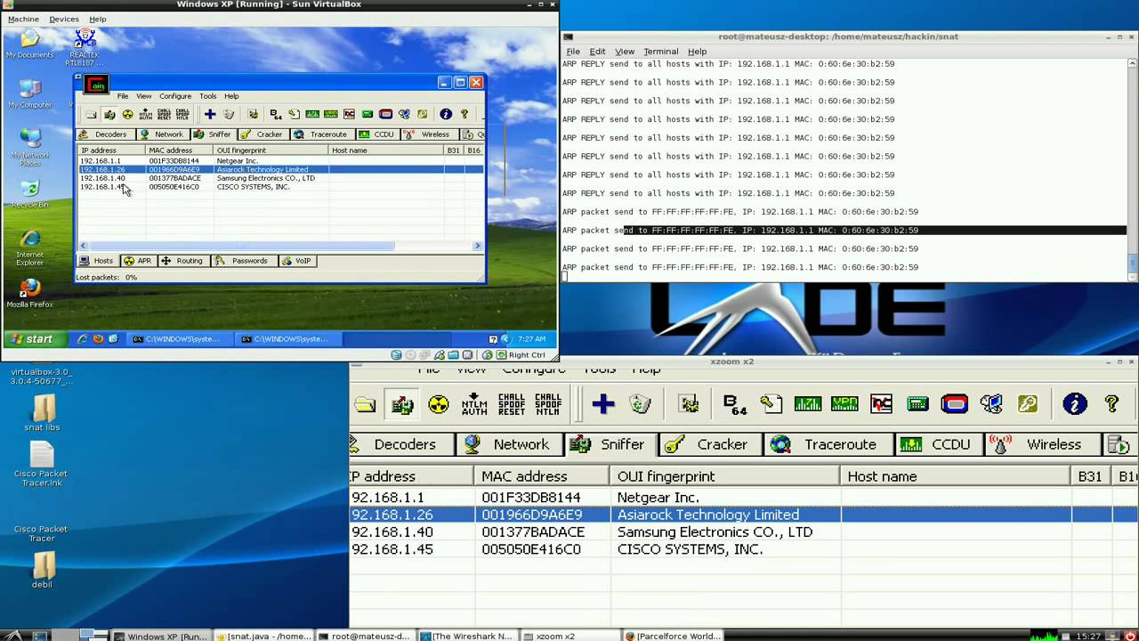Select 005050E416C0 CISCO row in small Cain window
This screenshot has height=641, width=1139.
click(x=280, y=187)
